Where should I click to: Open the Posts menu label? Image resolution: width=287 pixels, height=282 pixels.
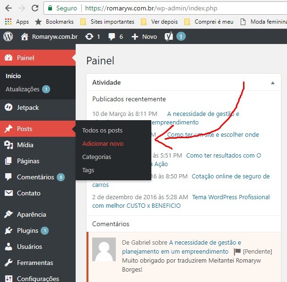(x=25, y=129)
